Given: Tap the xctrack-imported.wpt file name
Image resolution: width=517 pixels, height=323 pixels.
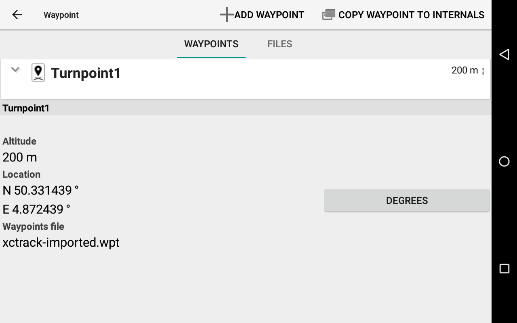Looking at the screenshot, I should tap(61, 242).
